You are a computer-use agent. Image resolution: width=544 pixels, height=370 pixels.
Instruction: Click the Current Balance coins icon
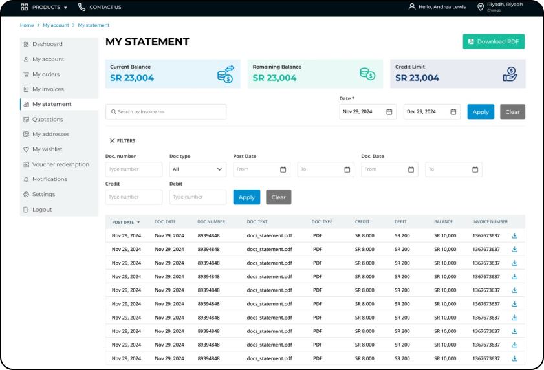[x=226, y=74]
